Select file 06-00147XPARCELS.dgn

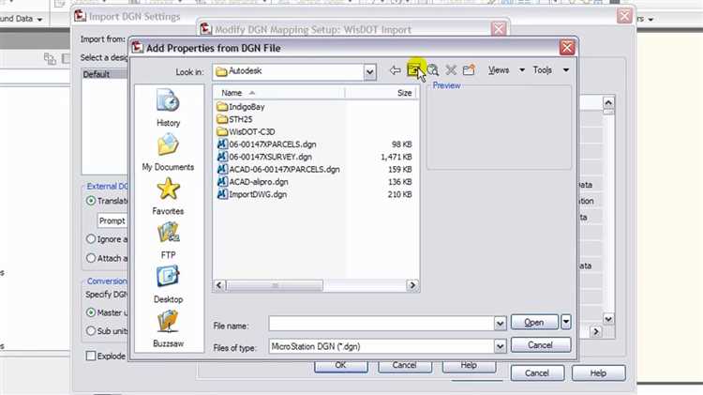click(x=267, y=144)
